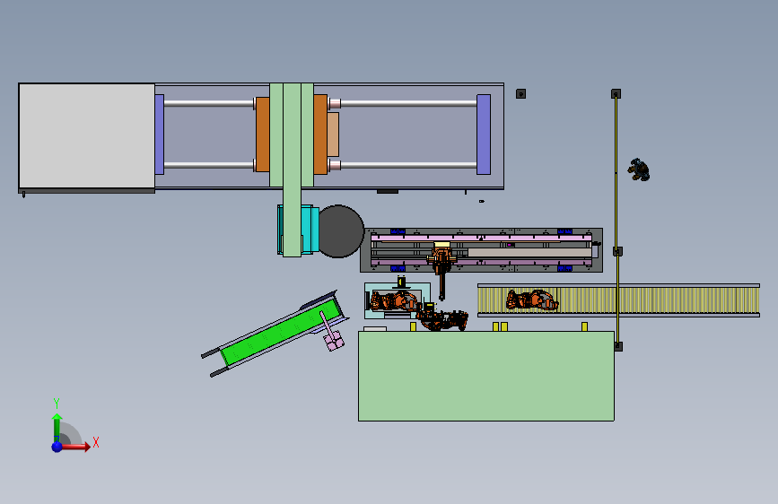
Task: Select the upper left tie bar rod
Action: [209, 104]
